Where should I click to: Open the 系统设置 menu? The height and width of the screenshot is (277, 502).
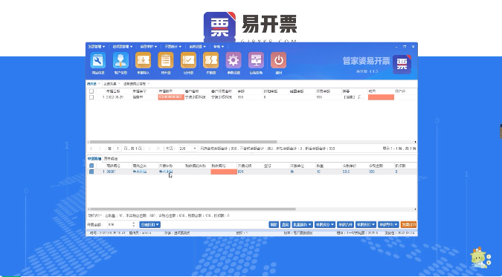(197, 47)
